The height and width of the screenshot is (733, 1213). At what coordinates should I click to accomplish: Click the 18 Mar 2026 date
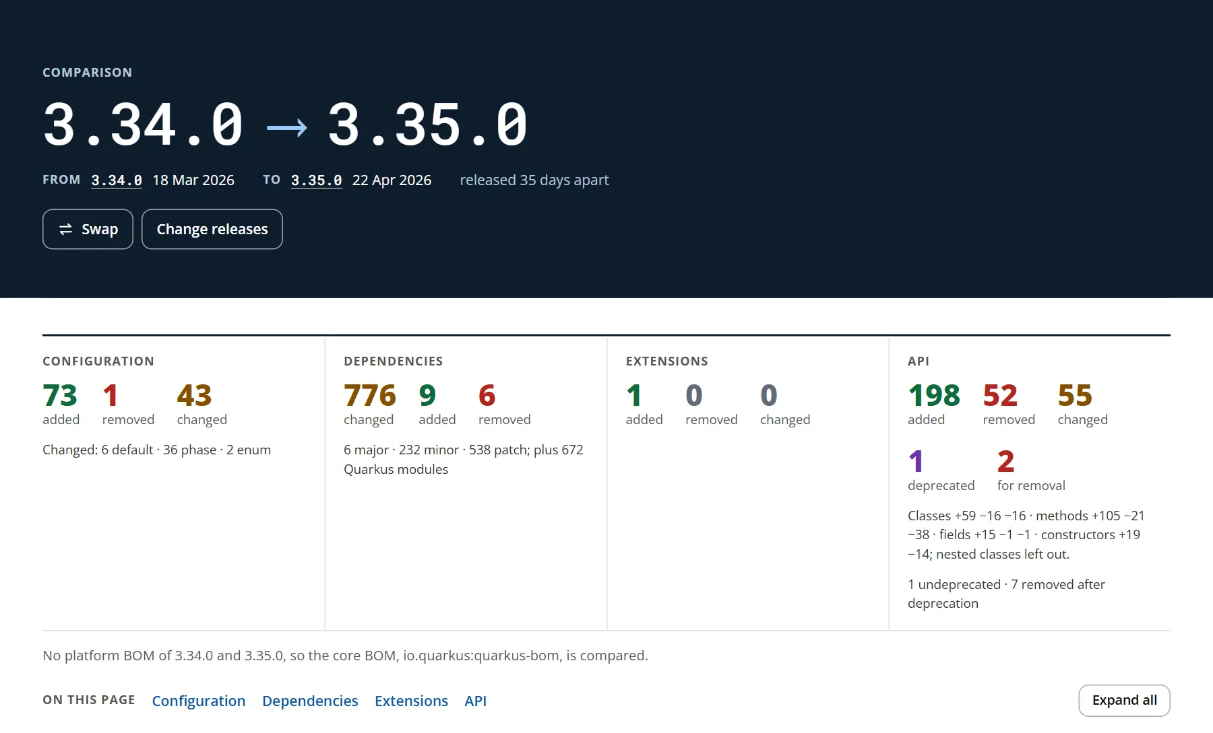[193, 180]
